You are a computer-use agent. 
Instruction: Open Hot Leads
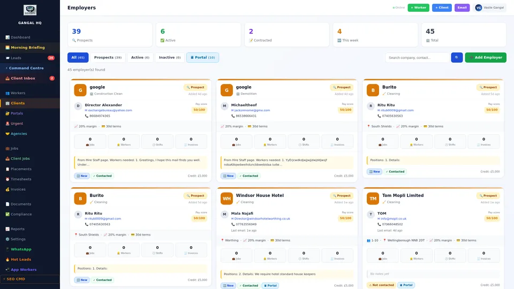(x=30, y=260)
